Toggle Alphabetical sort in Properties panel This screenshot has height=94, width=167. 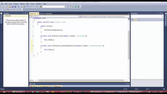135,20
